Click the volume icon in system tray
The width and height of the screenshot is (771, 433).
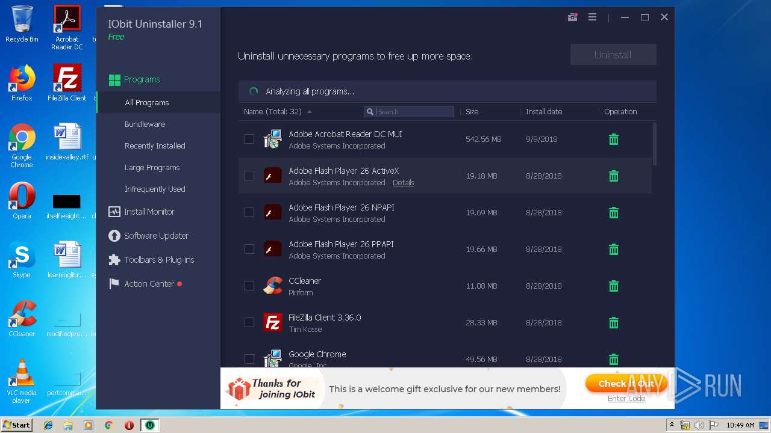699,425
